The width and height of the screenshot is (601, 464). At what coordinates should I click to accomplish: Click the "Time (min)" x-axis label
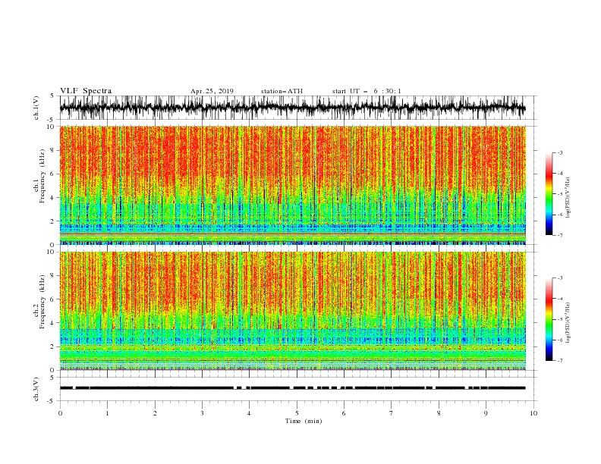click(x=304, y=421)
